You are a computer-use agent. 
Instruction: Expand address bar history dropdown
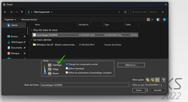point(119,12)
